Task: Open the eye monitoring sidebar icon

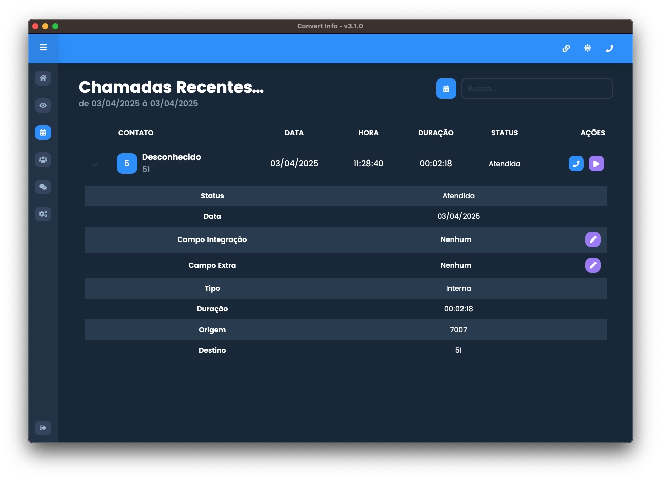Action: (x=43, y=105)
